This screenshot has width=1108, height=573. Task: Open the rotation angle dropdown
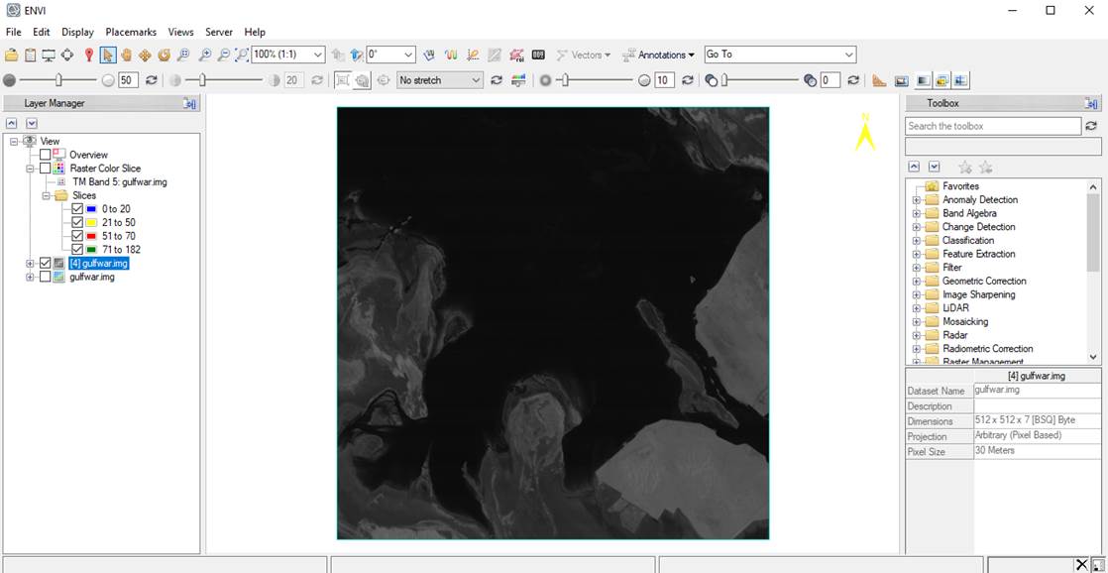pyautogui.click(x=408, y=55)
